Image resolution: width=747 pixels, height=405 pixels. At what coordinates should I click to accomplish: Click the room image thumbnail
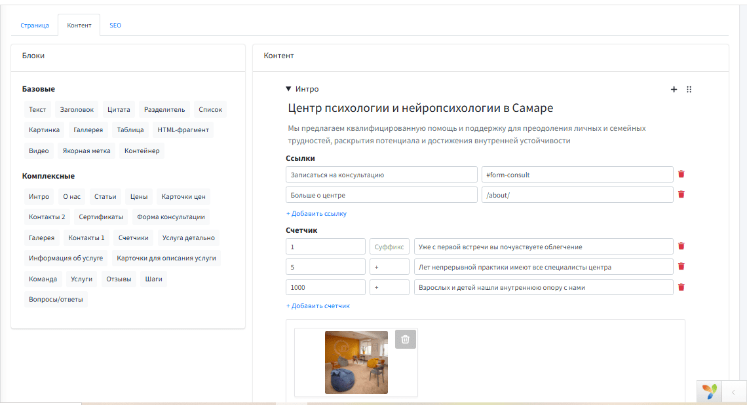tap(356, 362)
